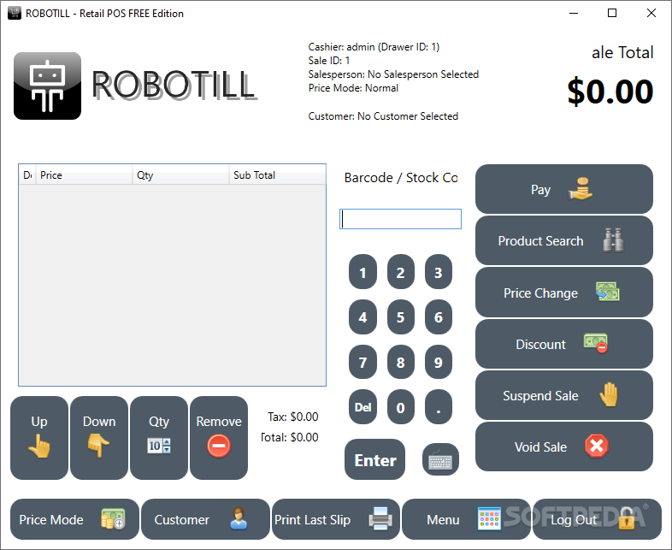Tap keypad digit 7 button
The width and height of the screenshot is (672, 550).
(363, 362)
